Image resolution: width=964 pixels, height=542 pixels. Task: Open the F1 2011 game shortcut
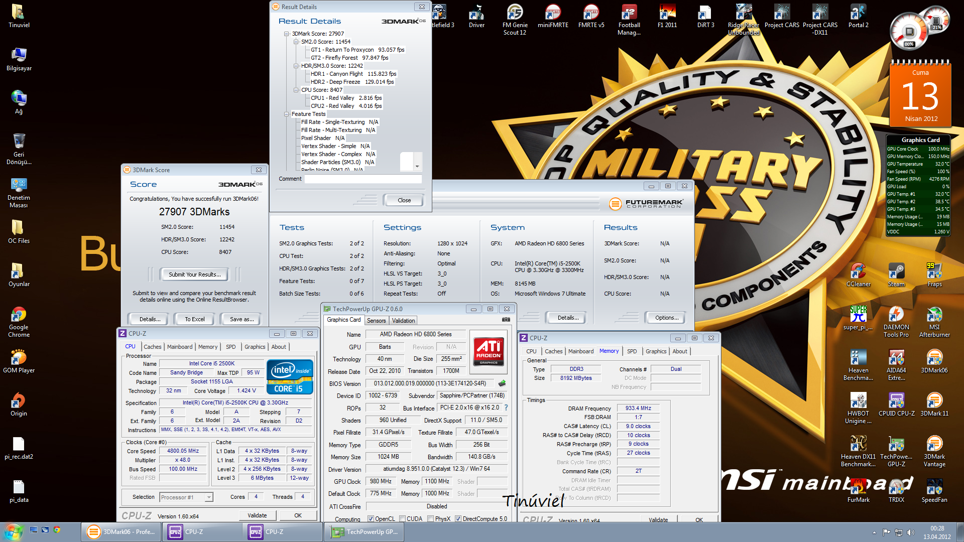pos(667,16)
